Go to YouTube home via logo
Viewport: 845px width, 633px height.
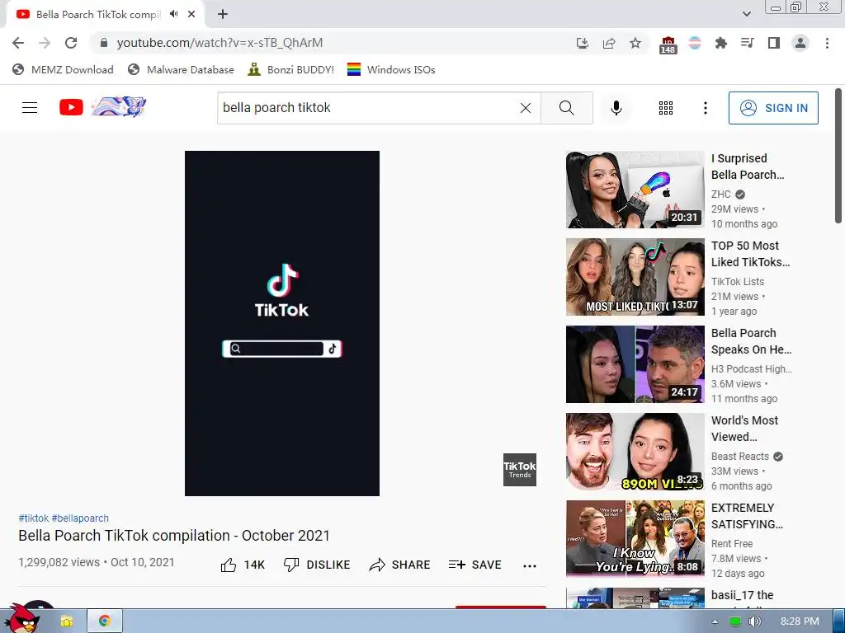point(102,107)
